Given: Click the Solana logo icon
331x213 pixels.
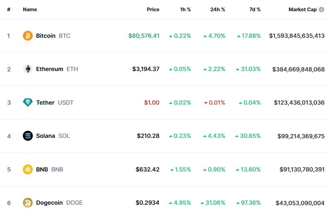Looking at the screenshot, I should tap(28, 136).
